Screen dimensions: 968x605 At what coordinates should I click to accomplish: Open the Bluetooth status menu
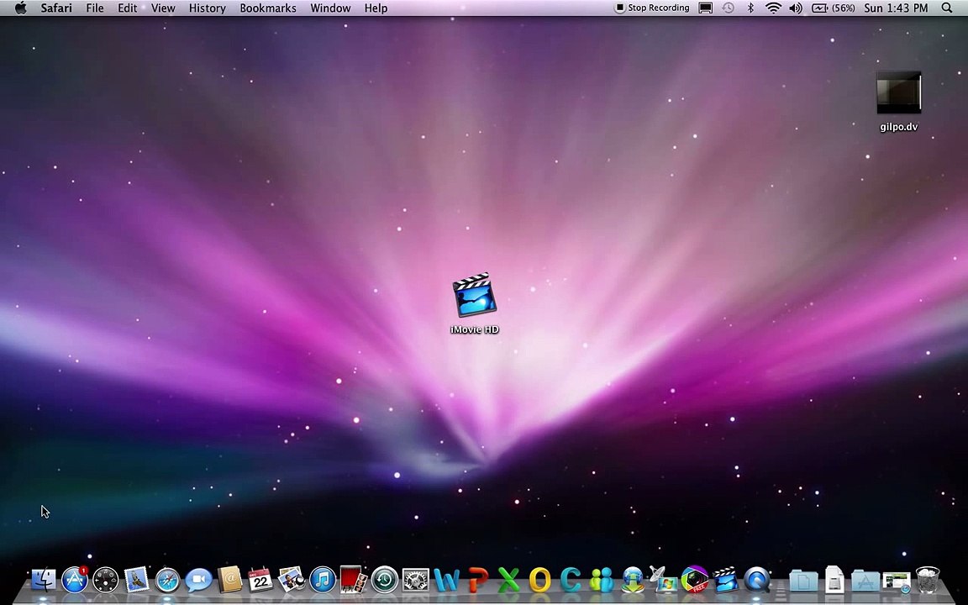pyautogui.click(x=750, y=8)
